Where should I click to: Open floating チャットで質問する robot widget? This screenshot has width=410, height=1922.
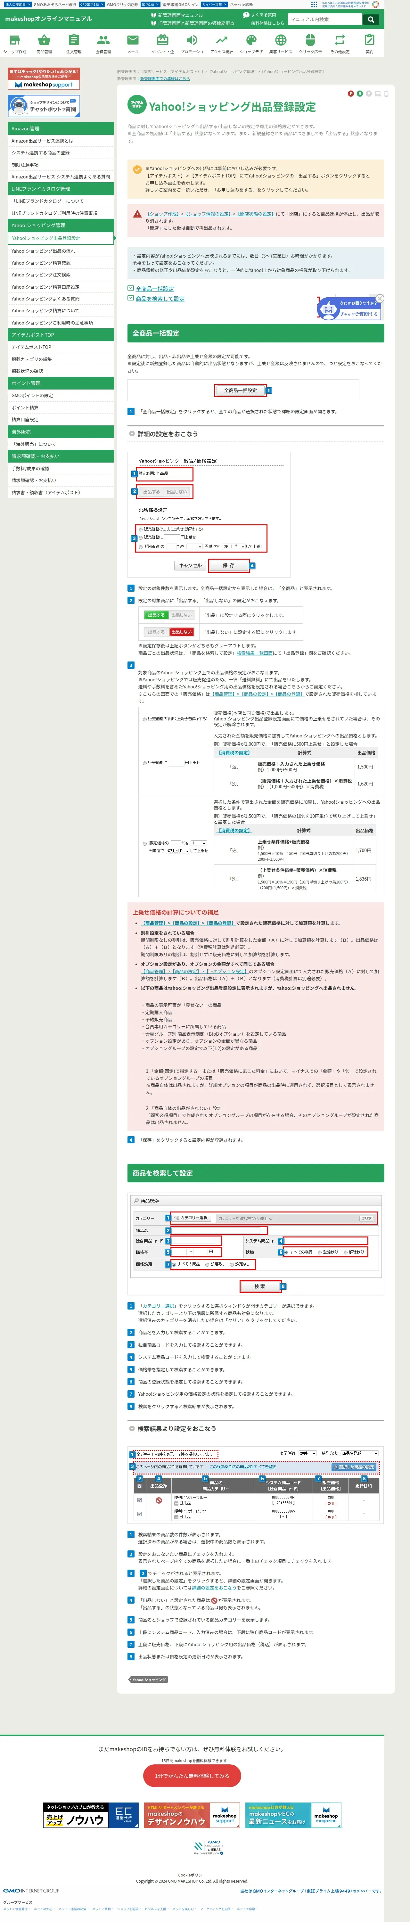[349, 309]
